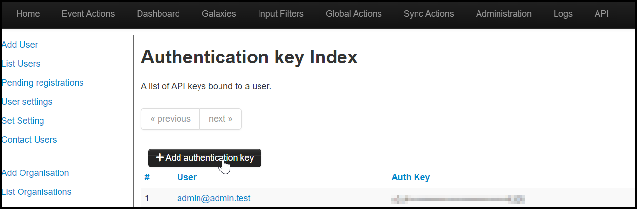Image resolution: width=637 pixels, height=209 pixels.
Task: Click the Add User sidebar link
Action: pos(20,45)
